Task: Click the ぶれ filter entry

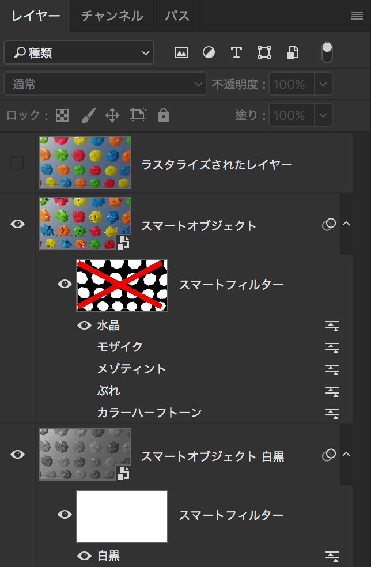Action: click(108, 391)
